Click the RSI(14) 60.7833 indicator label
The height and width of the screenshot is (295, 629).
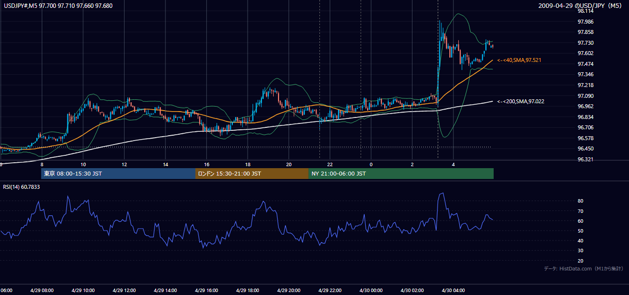pyautogui.click(x=22, y=187)
